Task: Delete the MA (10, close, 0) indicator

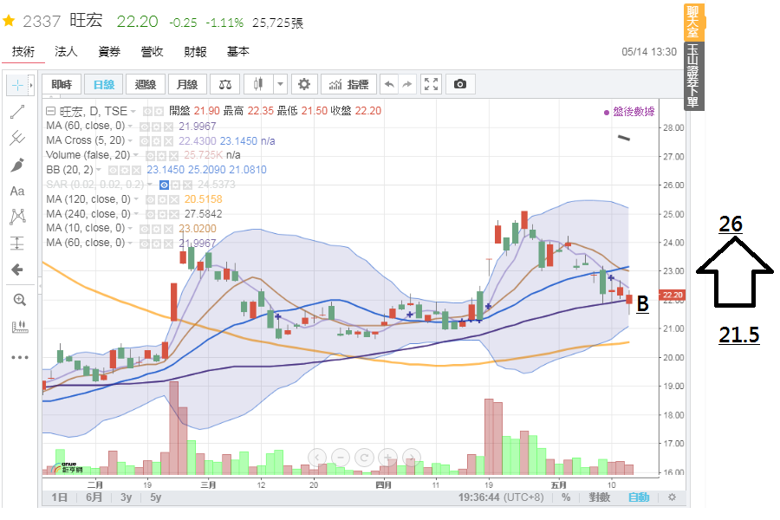Action: click(169, 230)
